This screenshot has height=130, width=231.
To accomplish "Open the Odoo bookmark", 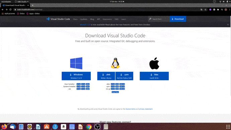I will click(21, 13).
